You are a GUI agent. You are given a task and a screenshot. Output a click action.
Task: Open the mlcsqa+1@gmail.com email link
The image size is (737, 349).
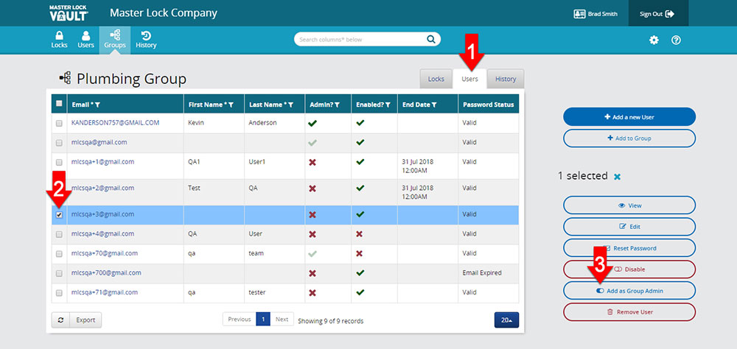point(103,161)
